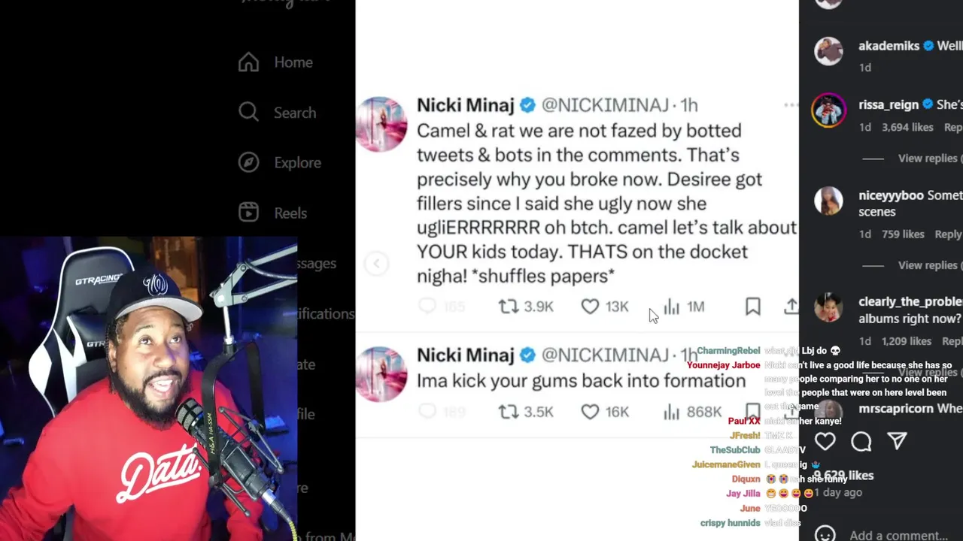
Task: Select the Search label in sidebar menu
Action: 295,113
